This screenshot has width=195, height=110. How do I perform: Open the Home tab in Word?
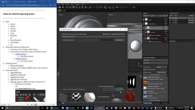(x=8, y=5)
